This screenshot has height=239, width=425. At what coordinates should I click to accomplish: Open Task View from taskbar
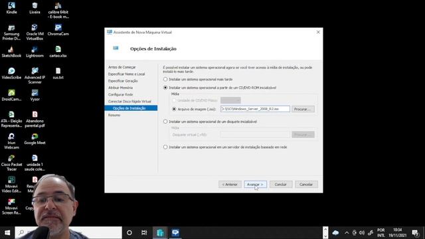144,232
